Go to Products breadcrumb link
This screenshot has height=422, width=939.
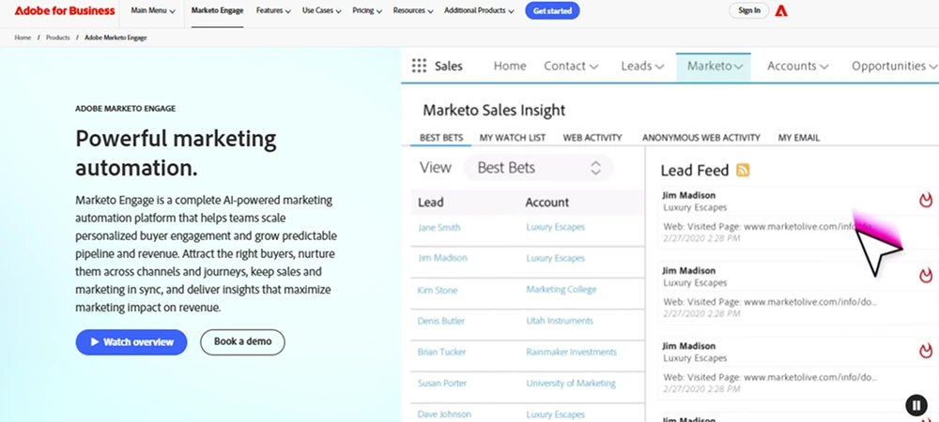[x=57, y=38]
